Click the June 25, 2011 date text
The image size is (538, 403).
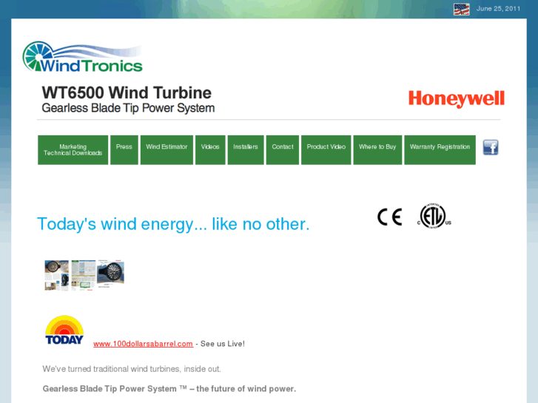(498, 9)
